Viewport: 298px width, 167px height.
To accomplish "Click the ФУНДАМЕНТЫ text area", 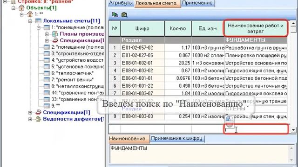I will coord(199,154).
